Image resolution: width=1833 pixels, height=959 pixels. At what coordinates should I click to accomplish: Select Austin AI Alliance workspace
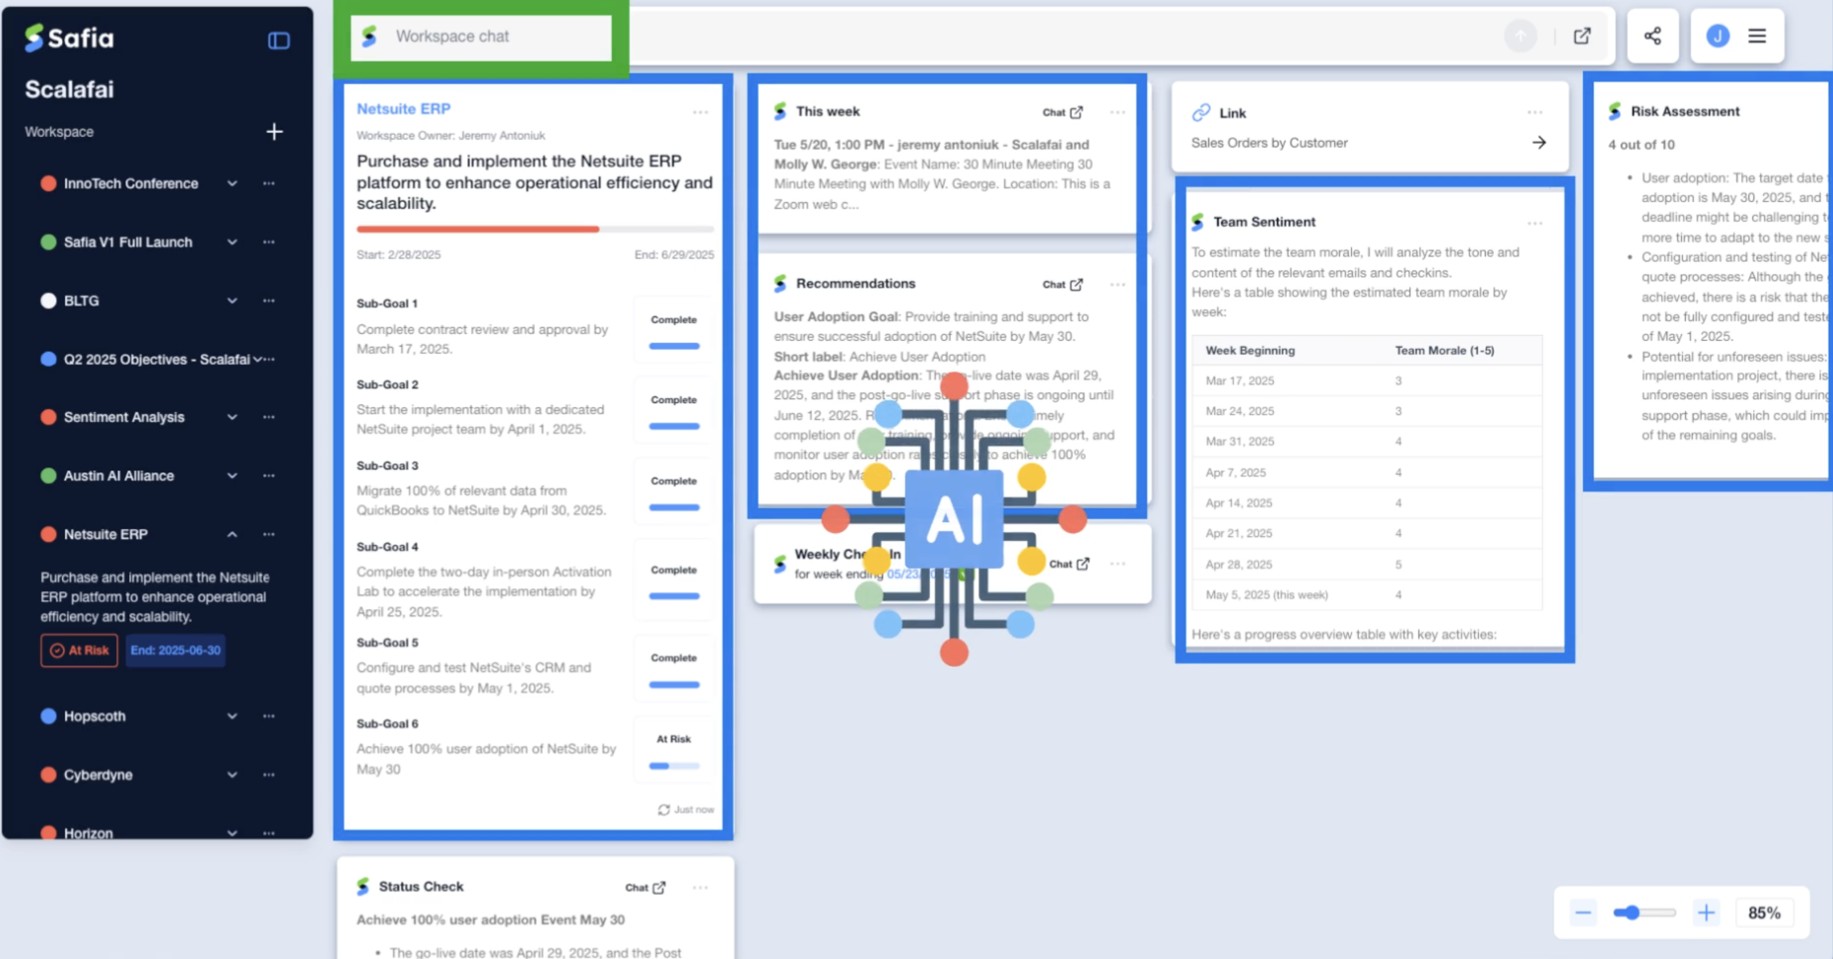tap(119, 475)
